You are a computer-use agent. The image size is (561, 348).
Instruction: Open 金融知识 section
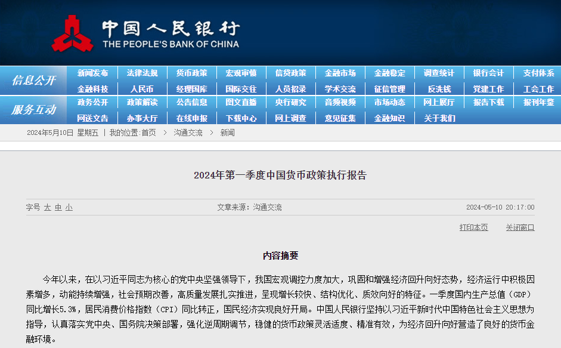click(x=390, y=118)
